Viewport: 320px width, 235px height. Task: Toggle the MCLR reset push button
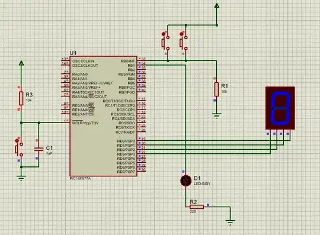point(19,150)
